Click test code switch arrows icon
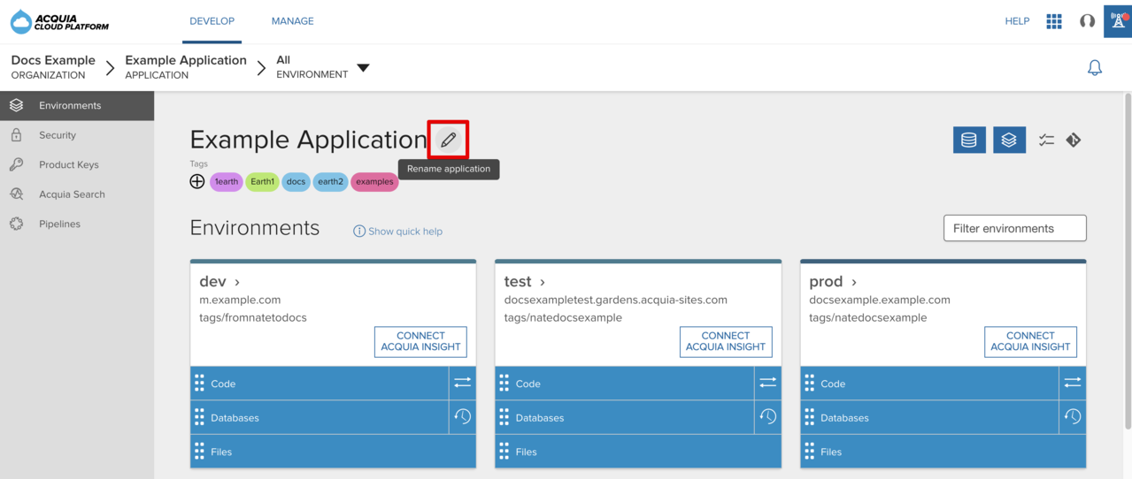1132x479 pixels. click(767, 383)
